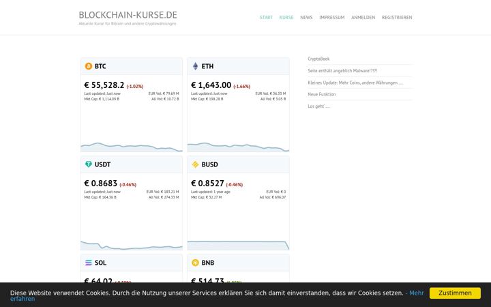This screenshot has width=491, height=307.
Task: Click the BUSD price € 0.8527
Action: point(207,184)
